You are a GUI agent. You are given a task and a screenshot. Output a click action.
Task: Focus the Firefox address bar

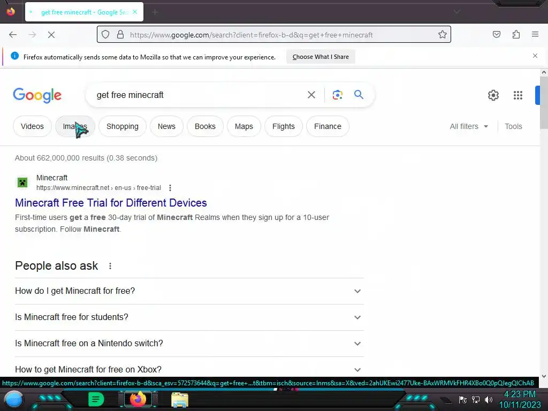(274, 35)
